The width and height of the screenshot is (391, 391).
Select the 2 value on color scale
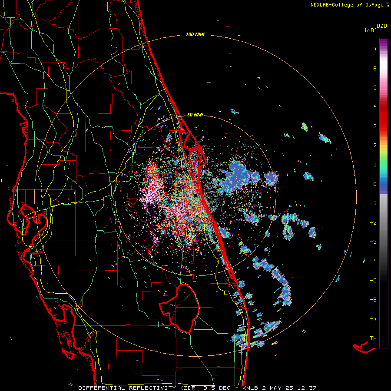[375, 146]
